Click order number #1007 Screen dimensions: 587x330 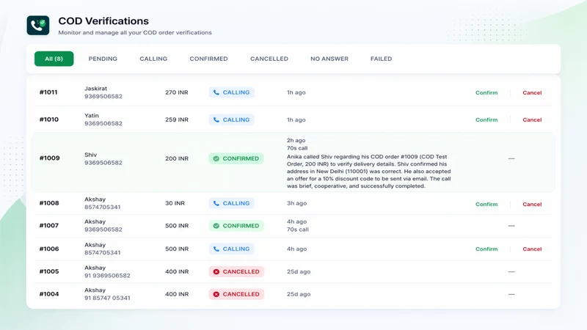click(x=48, y=226)
